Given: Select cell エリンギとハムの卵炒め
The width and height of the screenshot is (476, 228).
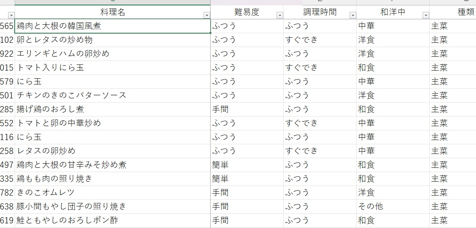Looking at the screenshot, I should coord(112,54).
